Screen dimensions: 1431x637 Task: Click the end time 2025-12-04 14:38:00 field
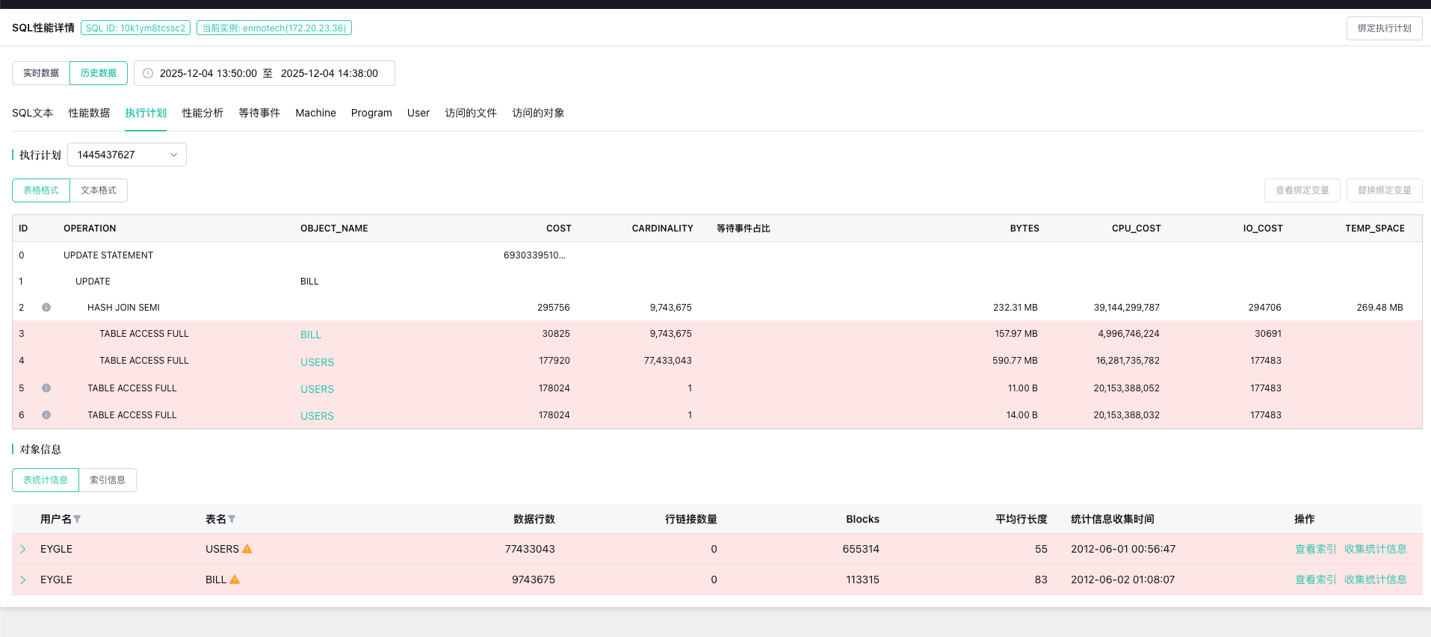click(x=330, y=73)
